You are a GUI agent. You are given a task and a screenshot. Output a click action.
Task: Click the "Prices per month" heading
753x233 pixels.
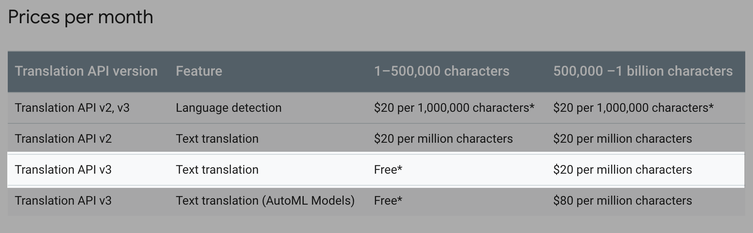[81, 18]
